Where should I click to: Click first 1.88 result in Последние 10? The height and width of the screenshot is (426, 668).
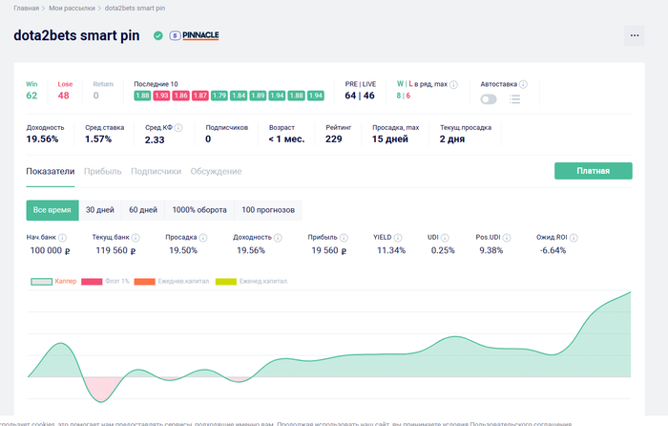click(x=142, y=96)
